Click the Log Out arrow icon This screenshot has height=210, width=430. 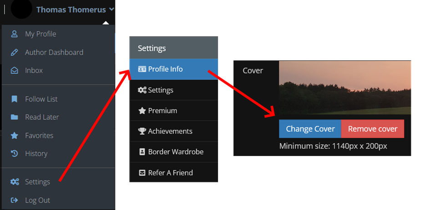14,200
